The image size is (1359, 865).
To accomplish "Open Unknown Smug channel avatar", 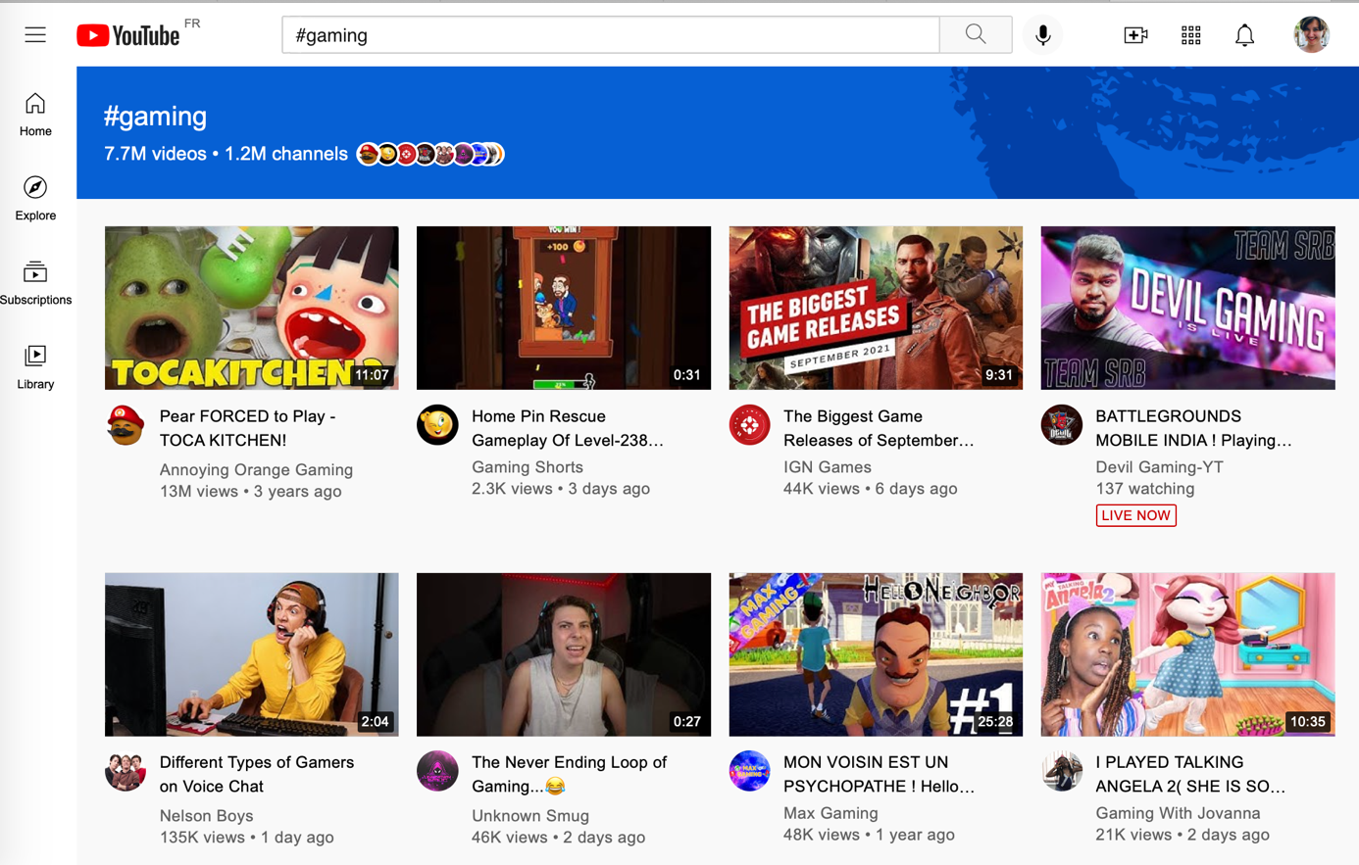I will (437, 772).
